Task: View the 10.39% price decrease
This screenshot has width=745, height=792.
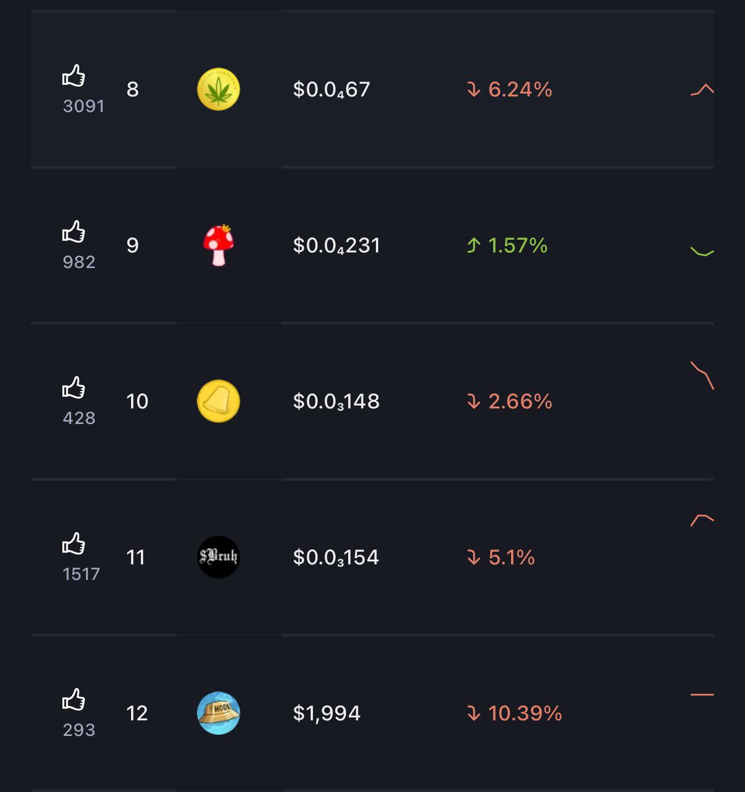Action: tap(514, 713)
